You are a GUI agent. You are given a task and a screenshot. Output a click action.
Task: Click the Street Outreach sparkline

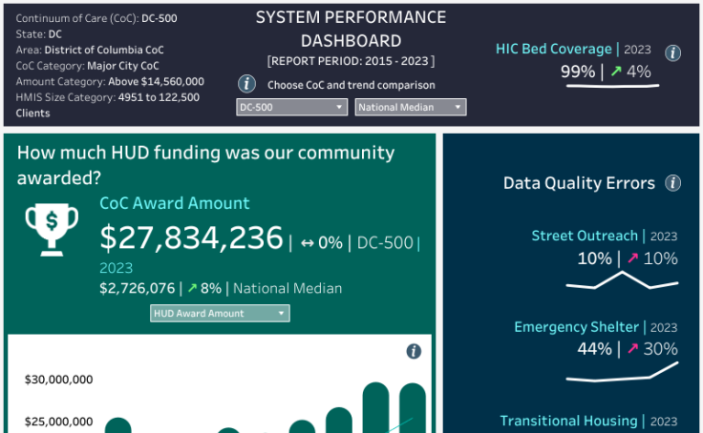(621, 280)
